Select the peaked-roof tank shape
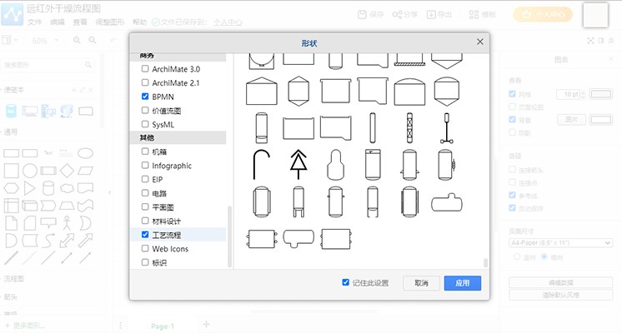622x333 pixels. click(262, 91)
